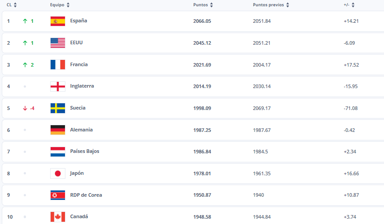Viewport: 384px width, 224px height.
Task: Select the Inglaterra flag icon
Action: [x=58, y=86]
